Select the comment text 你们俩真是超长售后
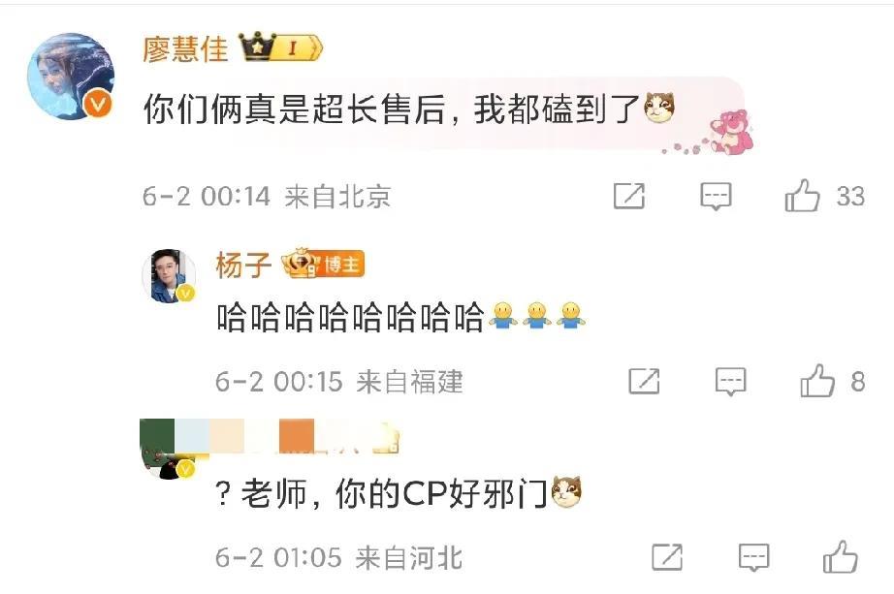Viewport: 894px width, 594px height. point(295,109)
